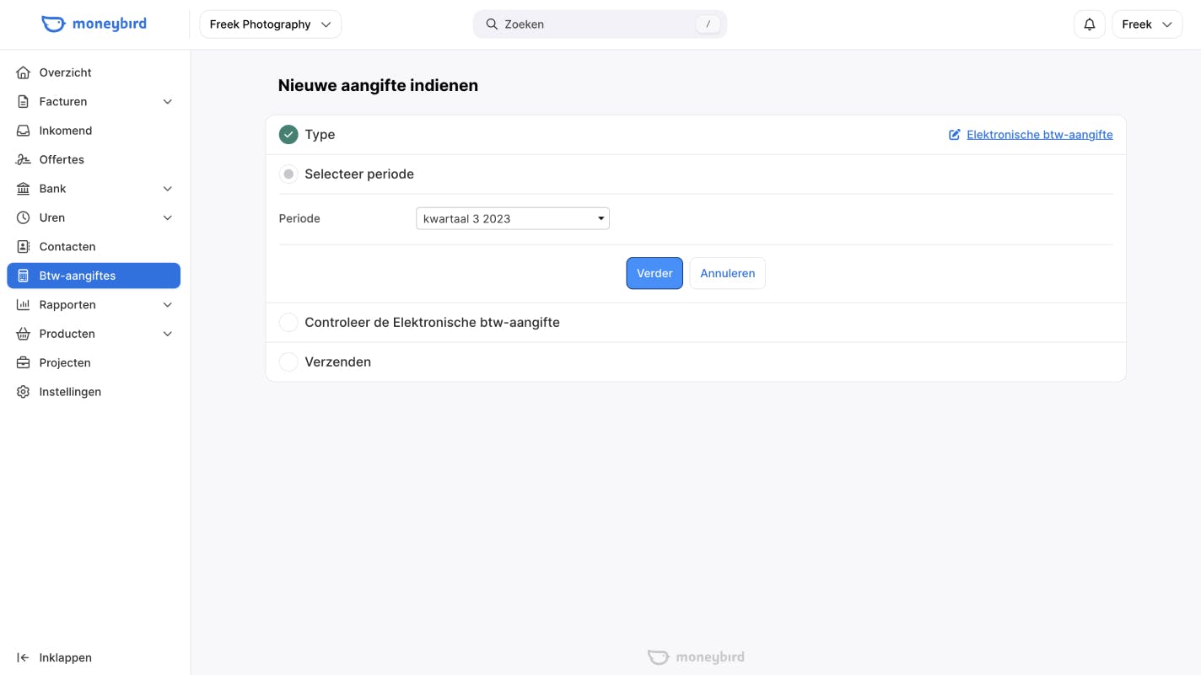This screenshot has height=675, width=1201.
Task: Open the Freek Photography administration switcher
Action: [270, 24]
